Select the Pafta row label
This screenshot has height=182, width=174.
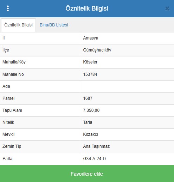[x=7, y=159]
